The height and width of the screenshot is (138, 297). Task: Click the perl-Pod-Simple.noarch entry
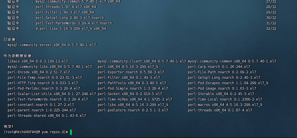[133, 88]
